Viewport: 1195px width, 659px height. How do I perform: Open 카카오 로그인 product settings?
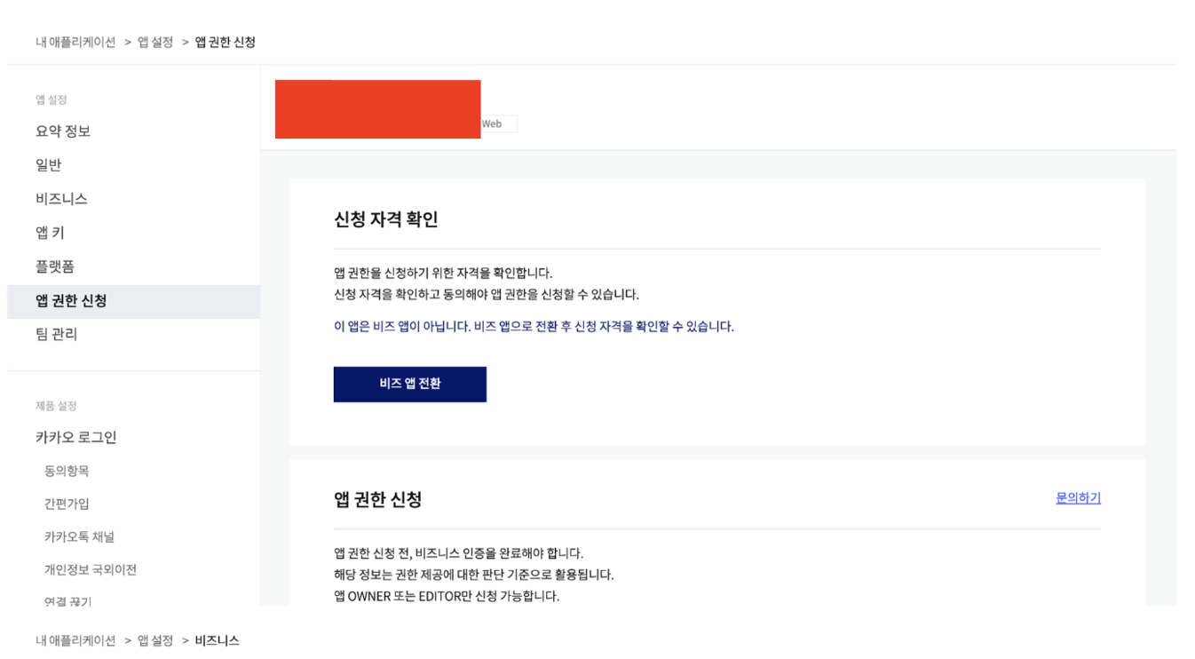76,437
